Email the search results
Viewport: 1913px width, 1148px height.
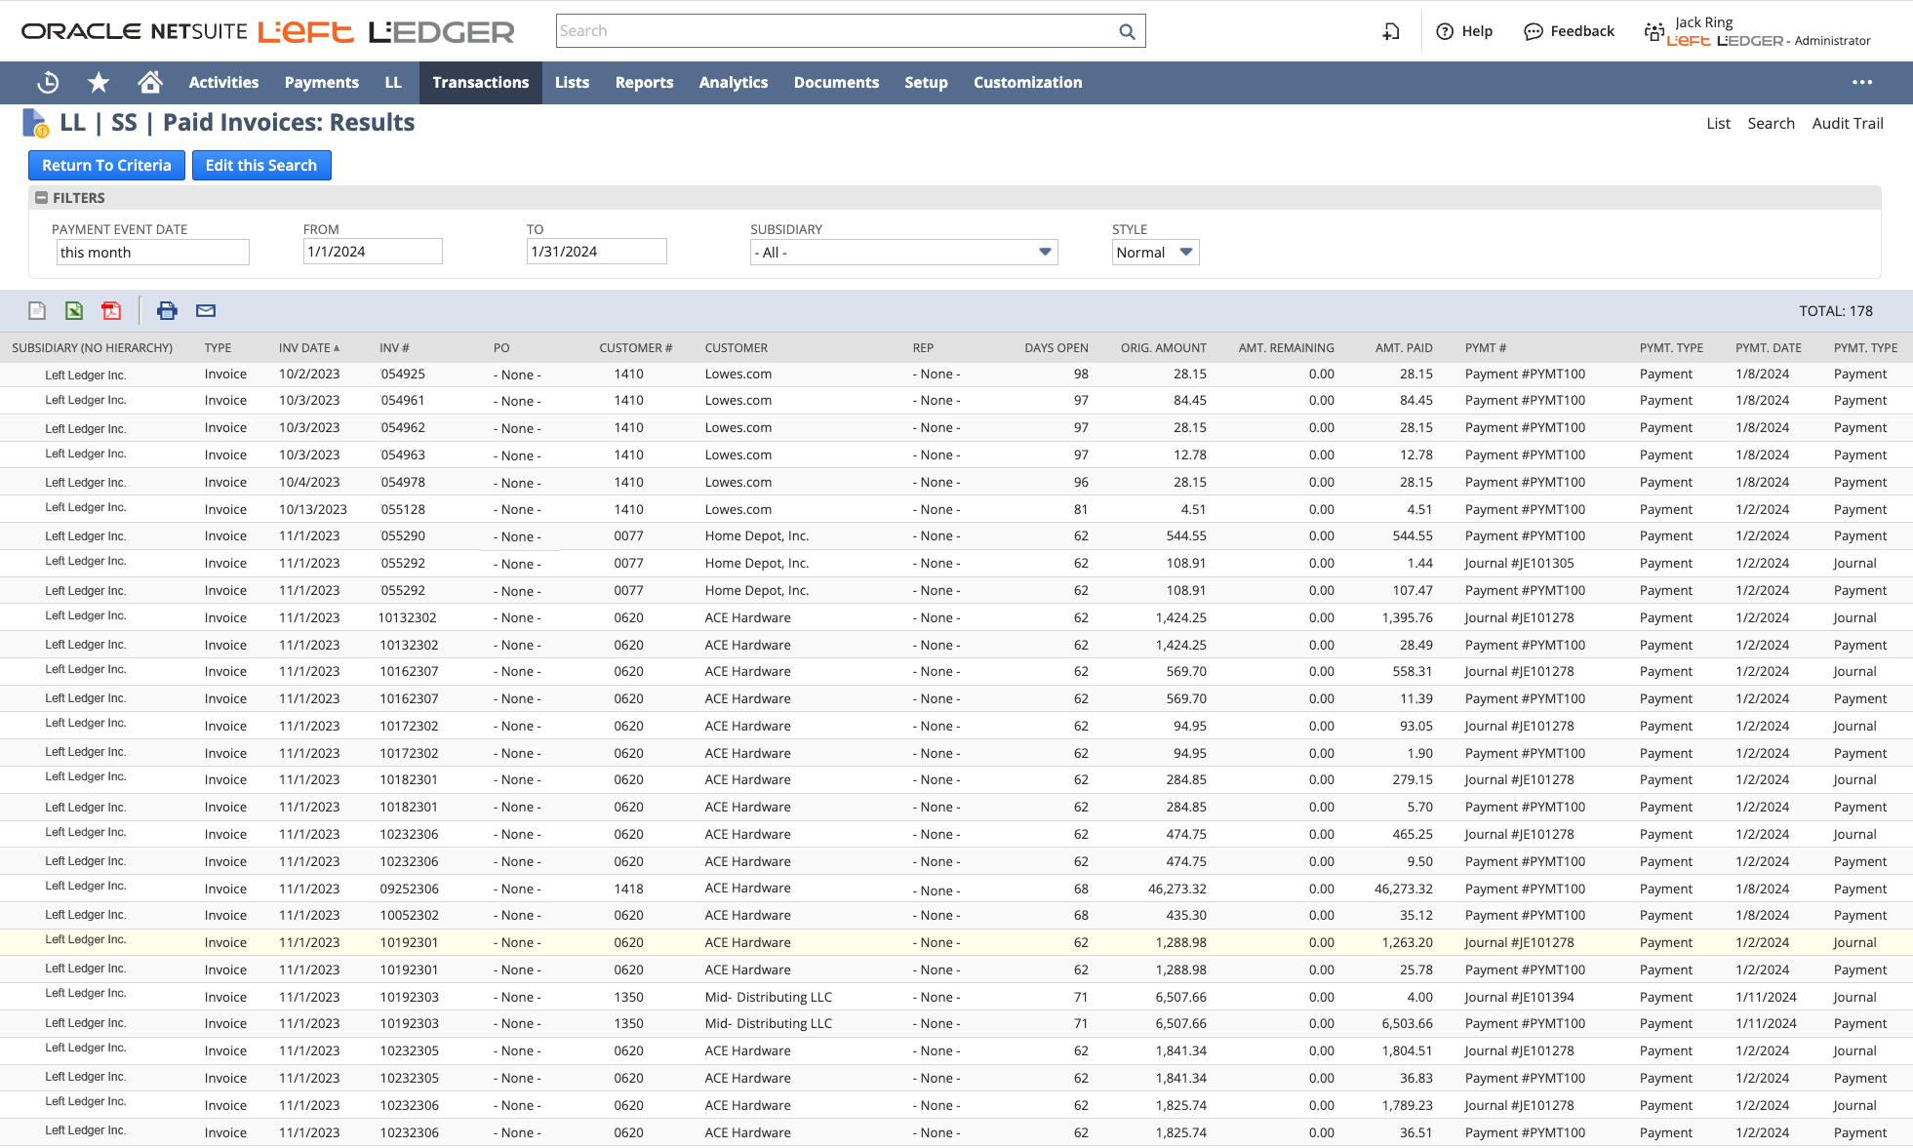pyautogui.click(x=205, y=310)
